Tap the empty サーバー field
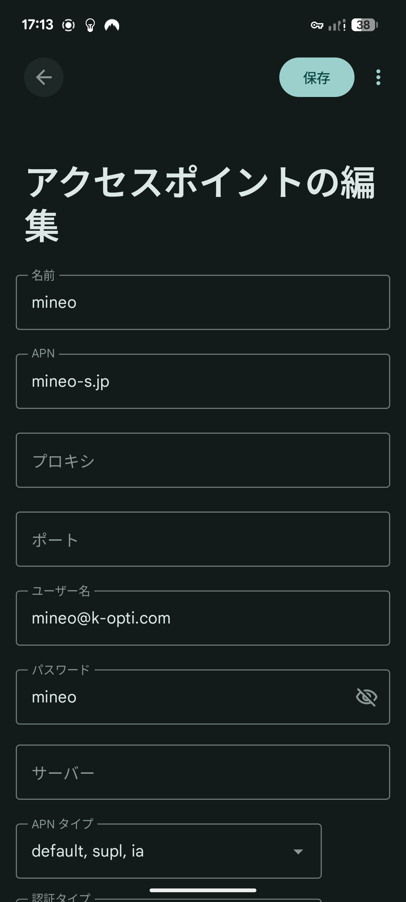The height and width of the screenshot is (902, 406). tap(203, 772)
